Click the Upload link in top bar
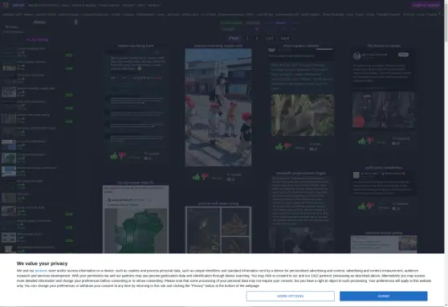The height and width of the screenshot is (307, 448). pyautogui.click(x=18, y=5)
